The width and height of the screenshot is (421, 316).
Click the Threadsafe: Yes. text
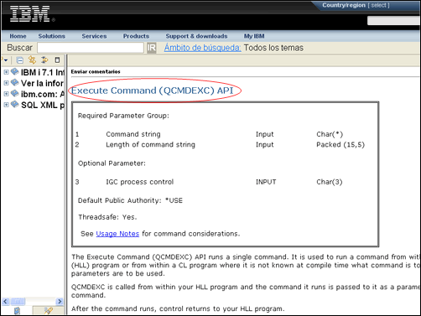coord(107,217)
